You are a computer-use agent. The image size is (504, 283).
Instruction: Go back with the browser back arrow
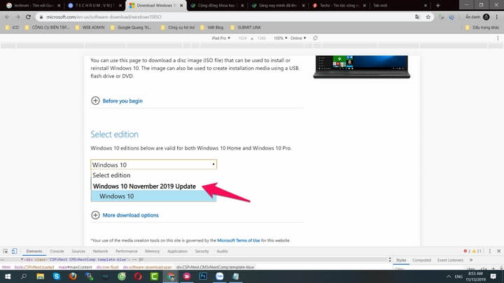click(8, 17)
